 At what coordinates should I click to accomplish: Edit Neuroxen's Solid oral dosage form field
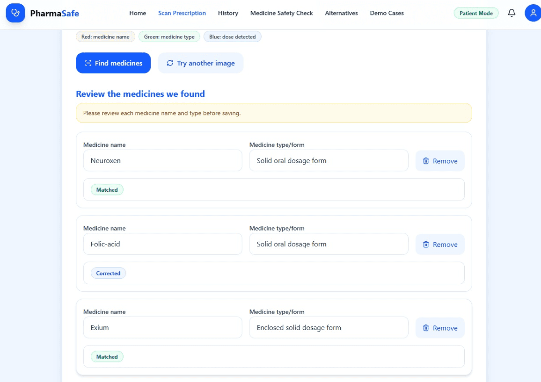[329, 161]
